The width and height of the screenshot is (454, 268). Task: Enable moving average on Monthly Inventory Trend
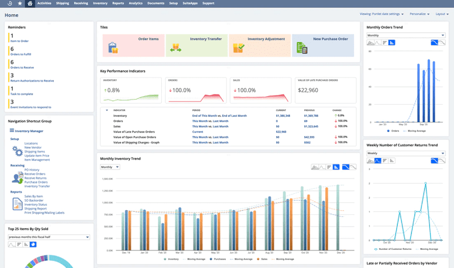[x=346, y=167]
